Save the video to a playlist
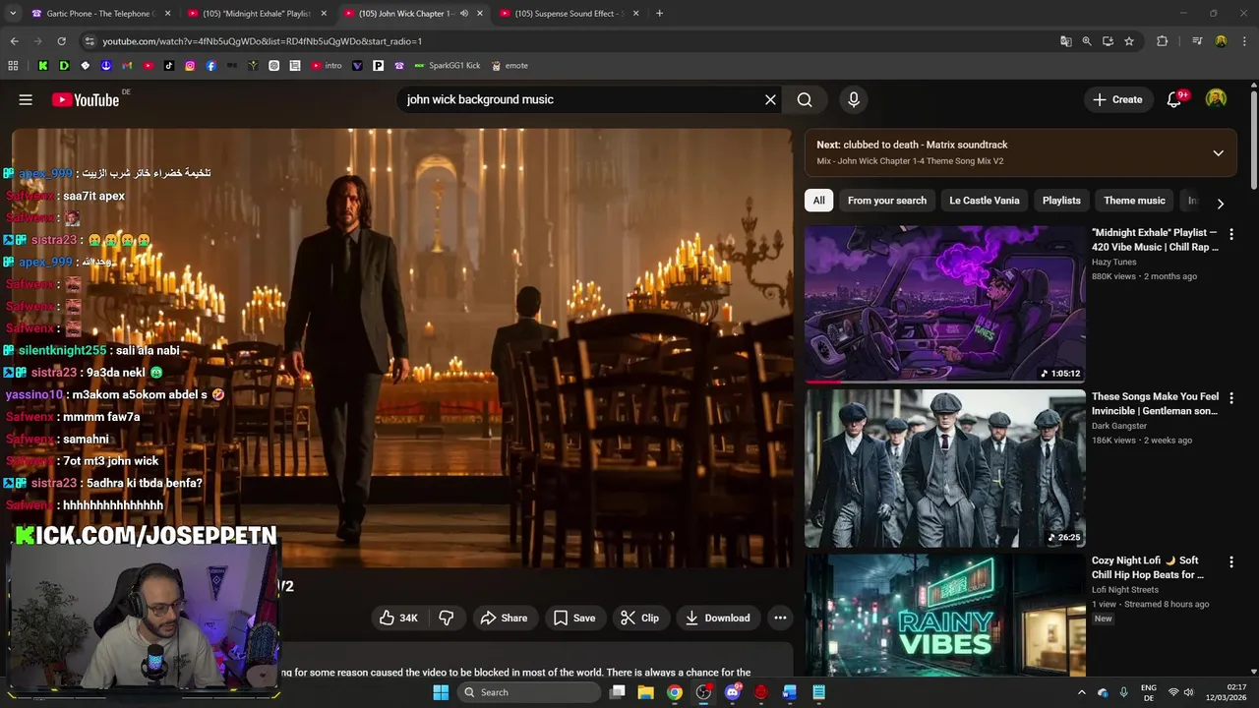 [x=574, y=618]
